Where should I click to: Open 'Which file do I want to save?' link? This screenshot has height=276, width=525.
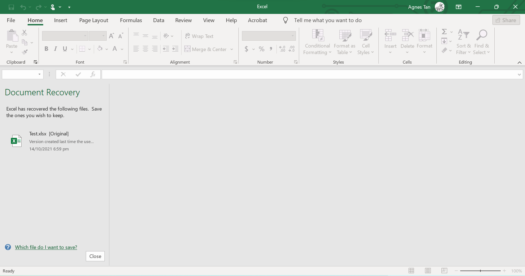[46, 247]
